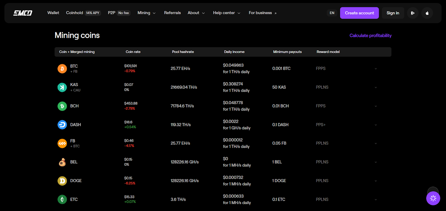This screenshot has height=211, width=446.
Task: Open the Google Play store icon
Action: pyautogui.click(x=413, y=13)
